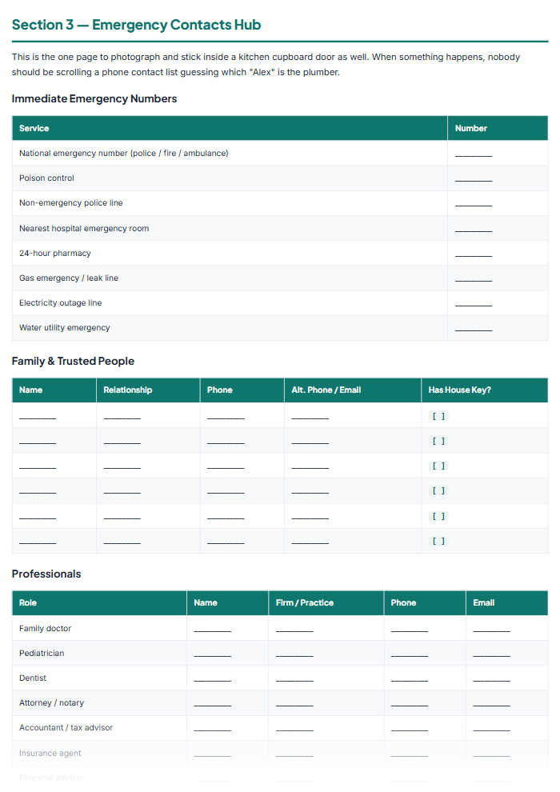The height and width of the screenshot is (792, 560).
Task: Click the Firm / Practice column header
Action: coord(305,602)
